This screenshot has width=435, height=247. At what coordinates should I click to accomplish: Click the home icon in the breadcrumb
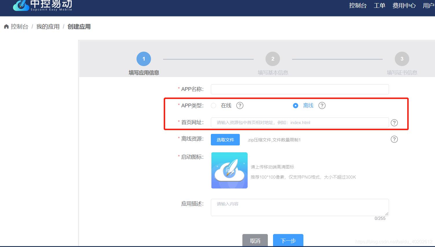point(6,26)
